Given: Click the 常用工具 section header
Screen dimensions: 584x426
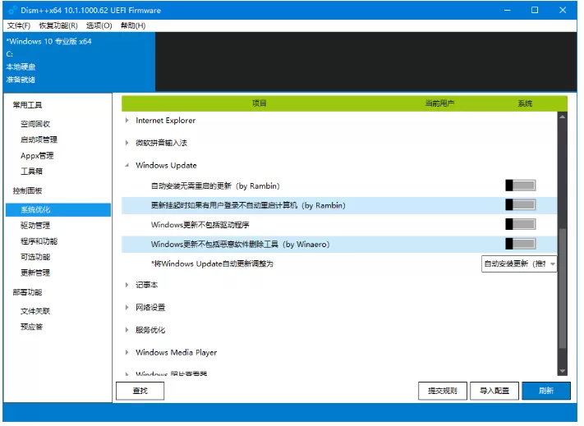Looking at the screenshot, I should pos(28,106).
